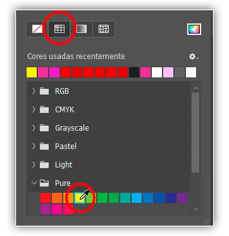Viewport: 229px width, 236px height.
Task: Pick the black recently used color
Action: click(134, 72)
